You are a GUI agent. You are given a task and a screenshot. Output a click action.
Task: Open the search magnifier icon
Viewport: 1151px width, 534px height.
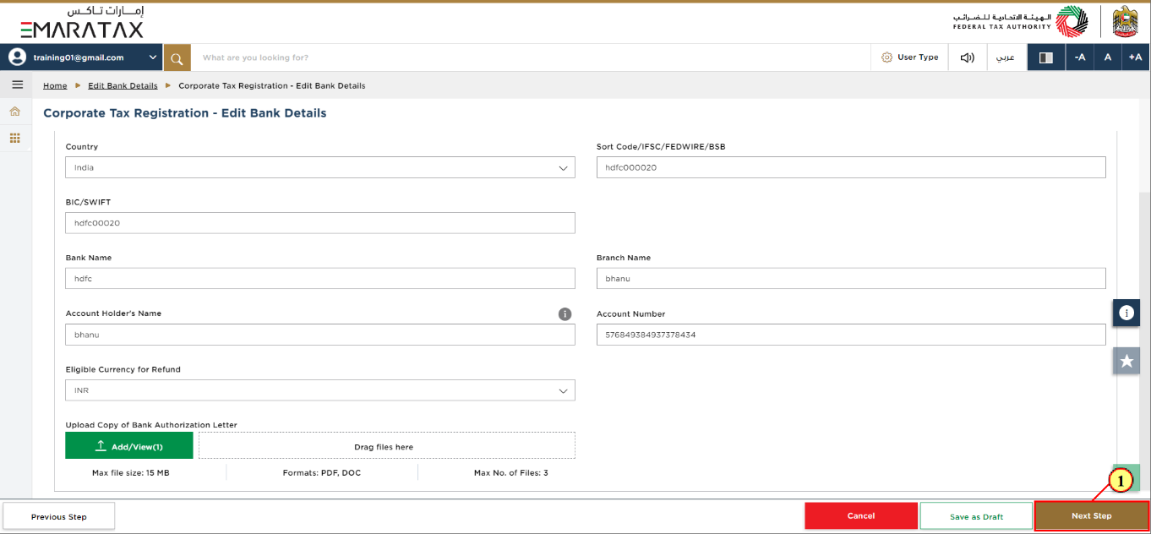[x=177, y=57]
